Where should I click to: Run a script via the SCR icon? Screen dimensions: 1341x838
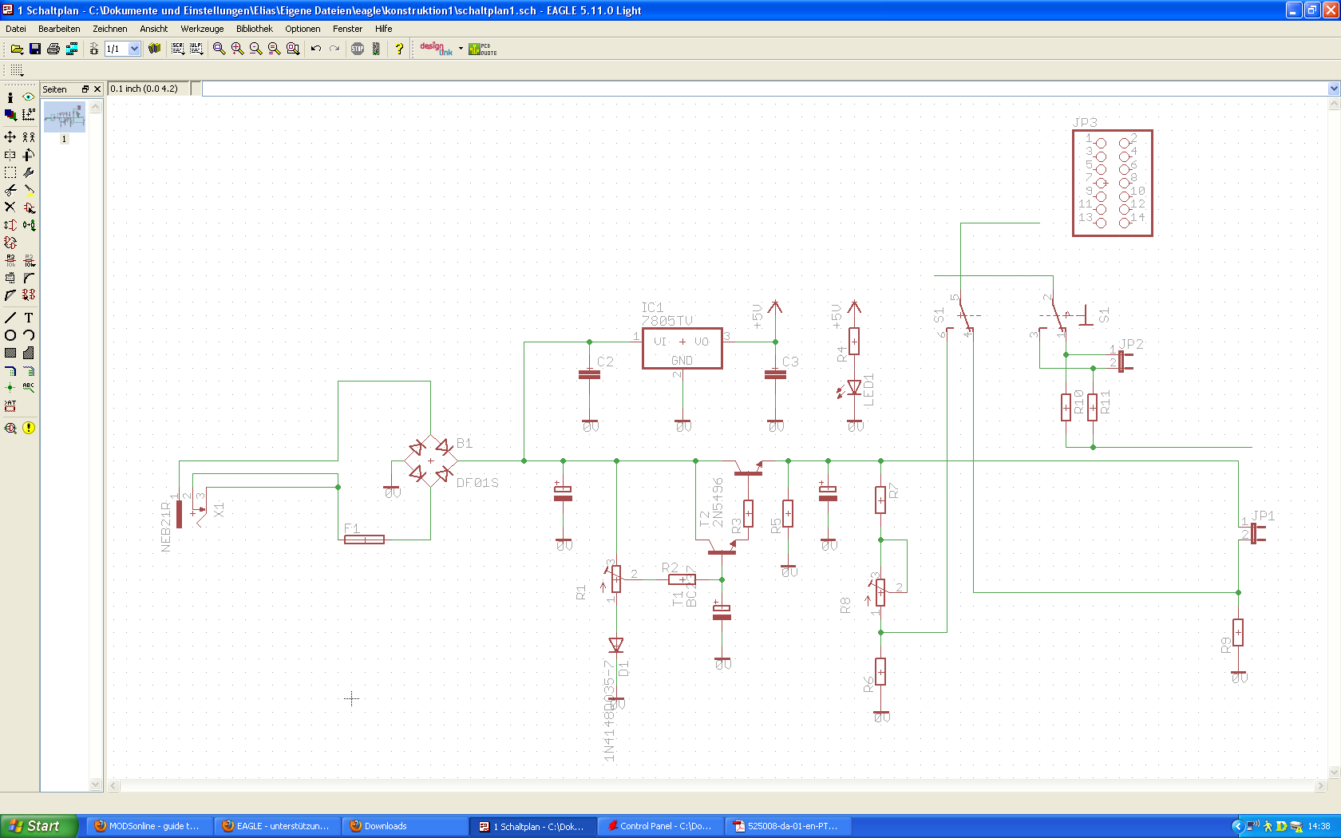point(178,49)
